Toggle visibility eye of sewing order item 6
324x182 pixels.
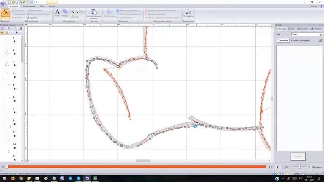pyautogui.click(x=15, y=101)
